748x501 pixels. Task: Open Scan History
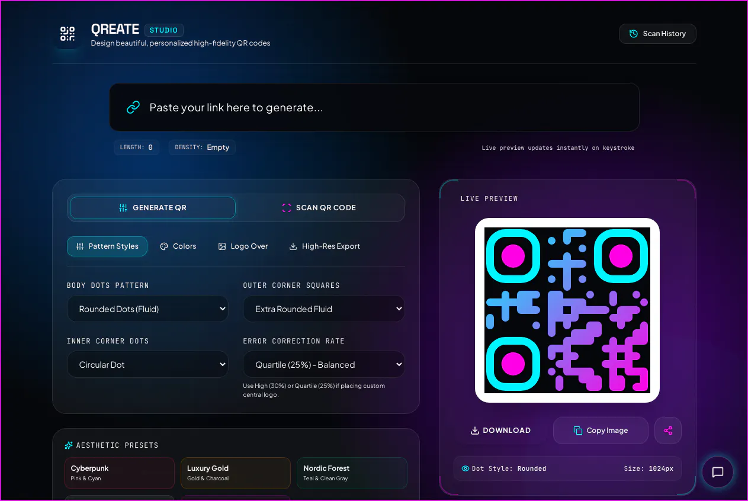click(x=657, y=34)
